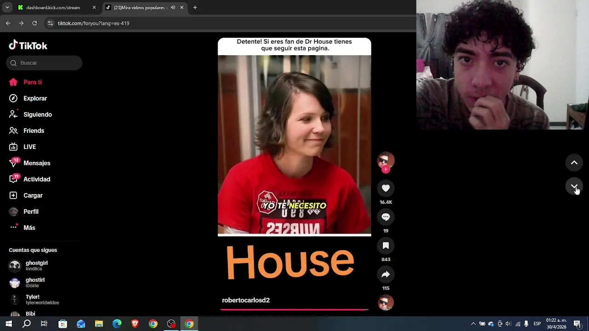589x331 pixels.
Task: Open the Windows Start menu
Action: [9, 324]
